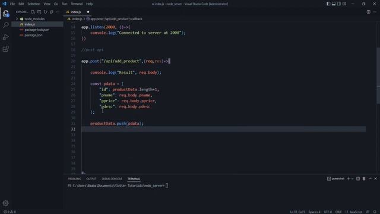Click the unsaved dot on index.js tab

tap(88, 12)
